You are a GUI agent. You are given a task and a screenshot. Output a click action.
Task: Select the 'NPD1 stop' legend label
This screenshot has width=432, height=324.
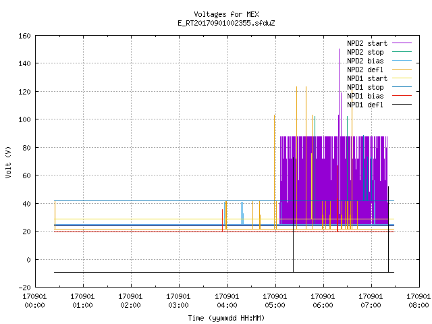365,87
